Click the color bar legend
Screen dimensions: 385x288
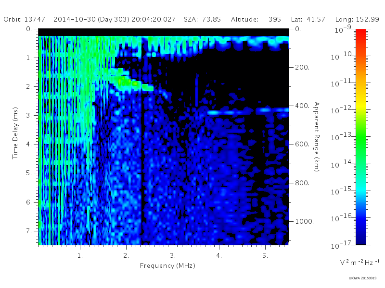(x=361, y=137)
